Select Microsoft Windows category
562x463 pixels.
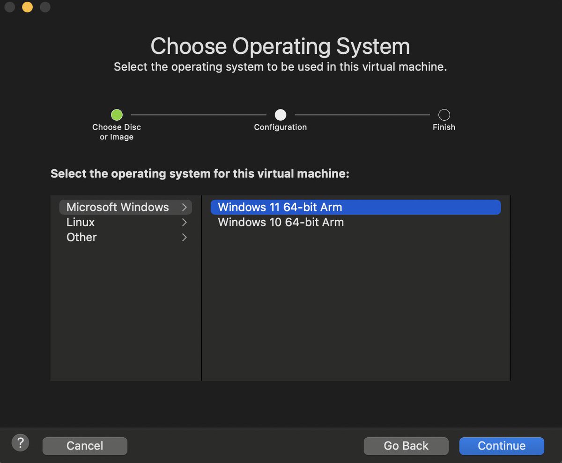(126, 207)
